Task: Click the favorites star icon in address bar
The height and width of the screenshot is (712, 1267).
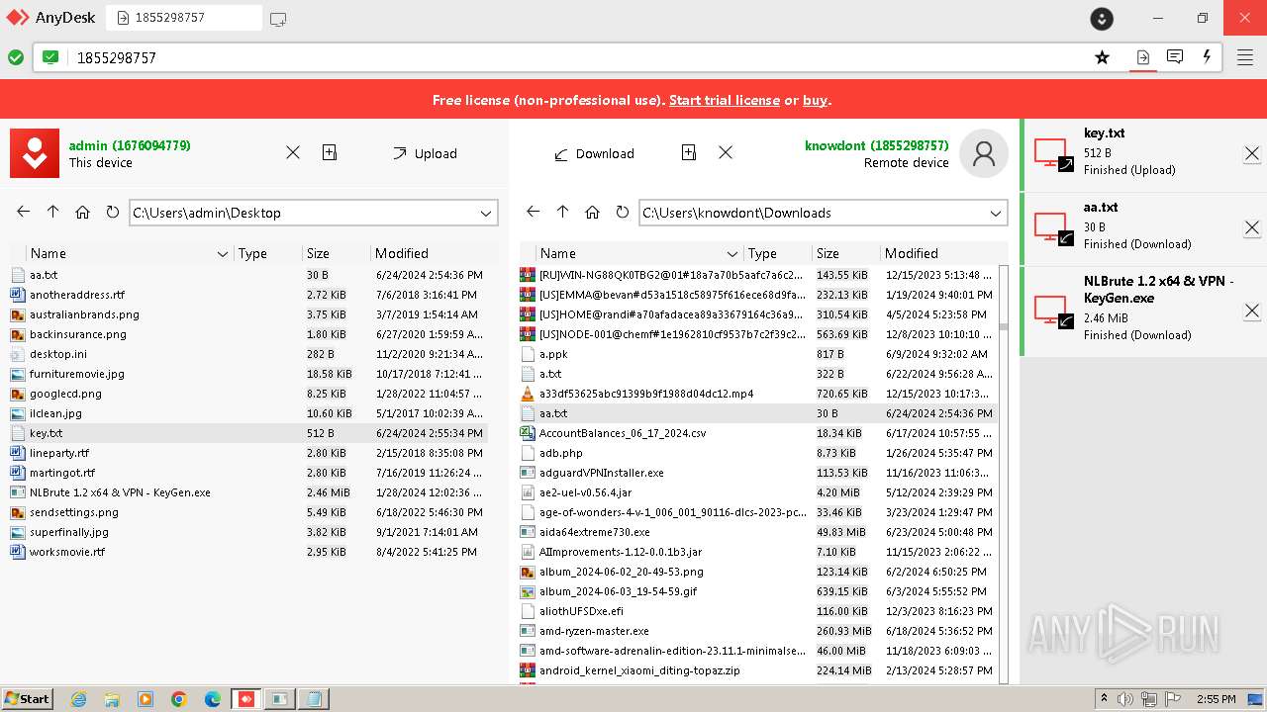Action: [x=1102, y=57]
